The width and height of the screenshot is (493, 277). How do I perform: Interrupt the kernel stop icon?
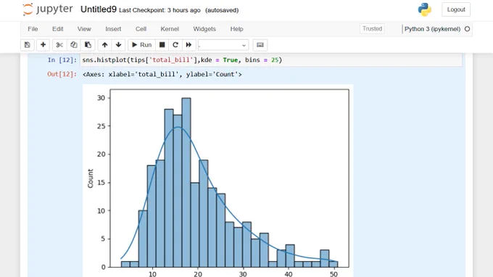(x=162, y=45)
